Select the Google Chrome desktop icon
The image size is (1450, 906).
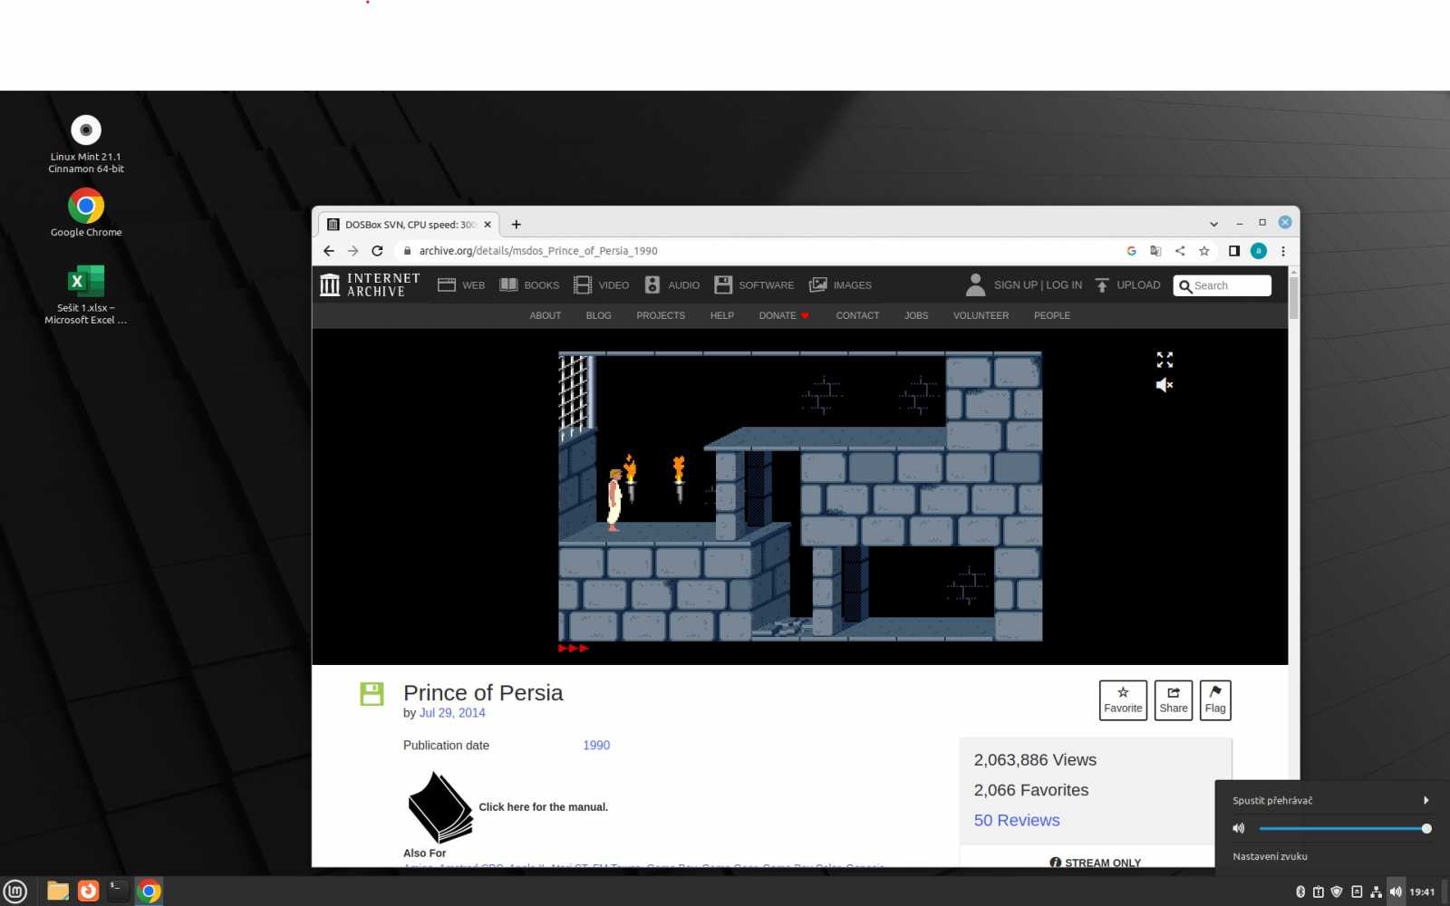(x=86, y=212)
